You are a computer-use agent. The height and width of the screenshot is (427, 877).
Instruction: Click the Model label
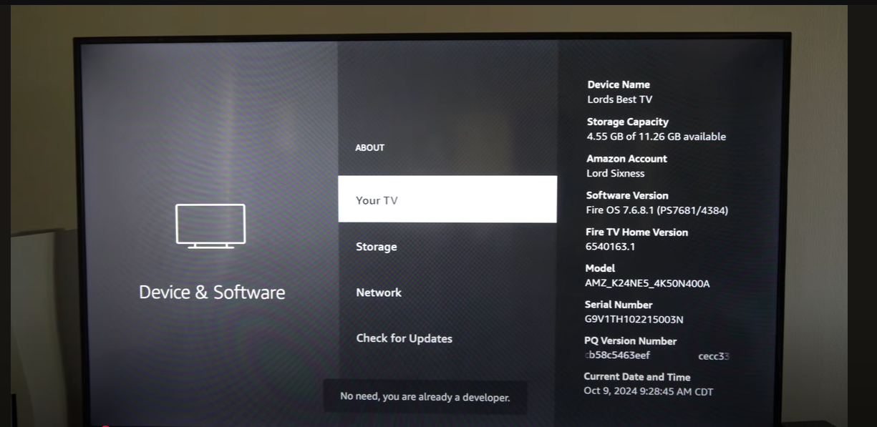click(x=600, y=268)
